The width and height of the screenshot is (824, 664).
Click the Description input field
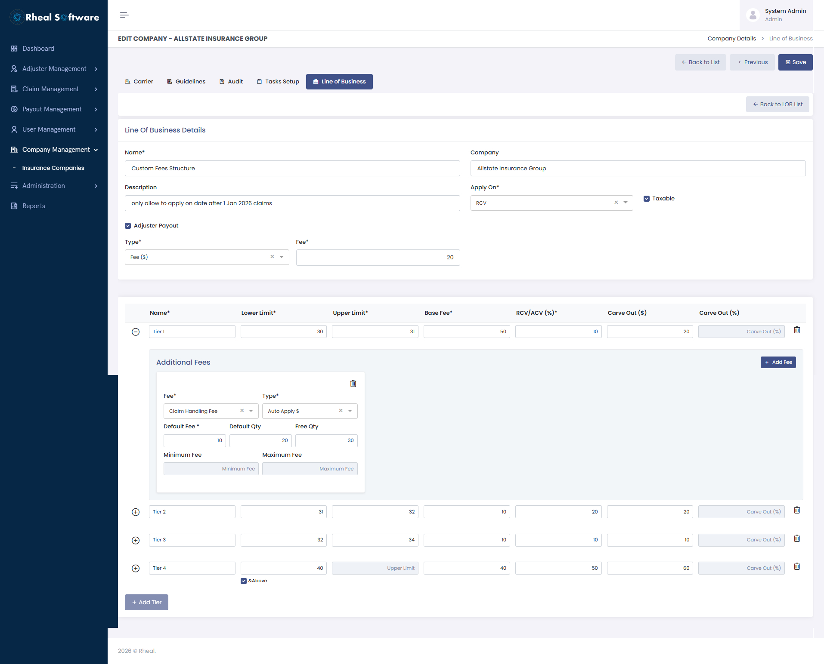292,203
